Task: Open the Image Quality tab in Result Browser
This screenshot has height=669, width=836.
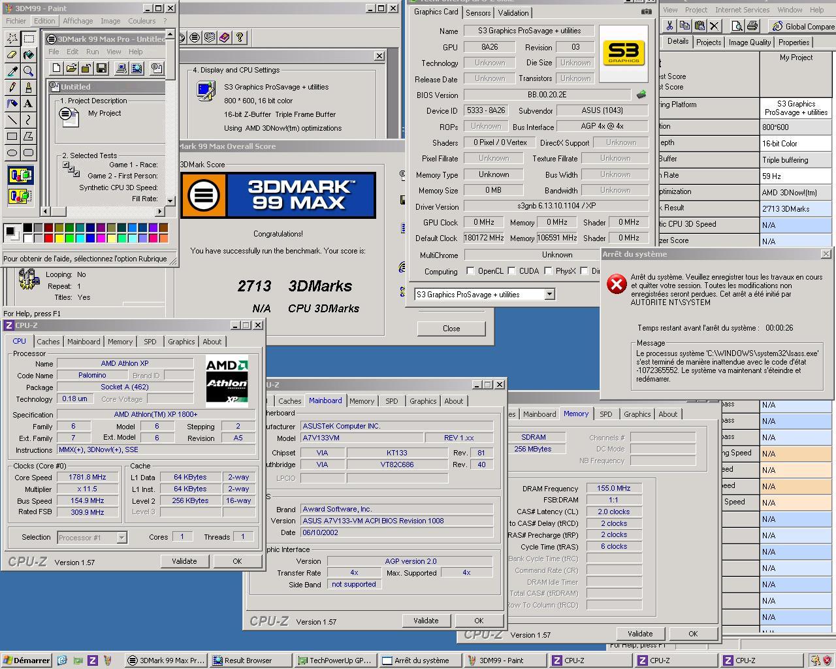Action: (750, 42)
